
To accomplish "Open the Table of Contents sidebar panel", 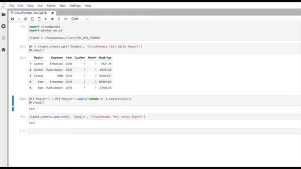I will [3, 38].
